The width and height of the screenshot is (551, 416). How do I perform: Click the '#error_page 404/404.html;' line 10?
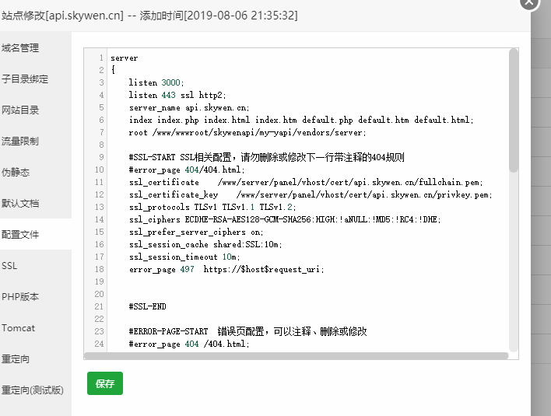(x=187, y=170)
